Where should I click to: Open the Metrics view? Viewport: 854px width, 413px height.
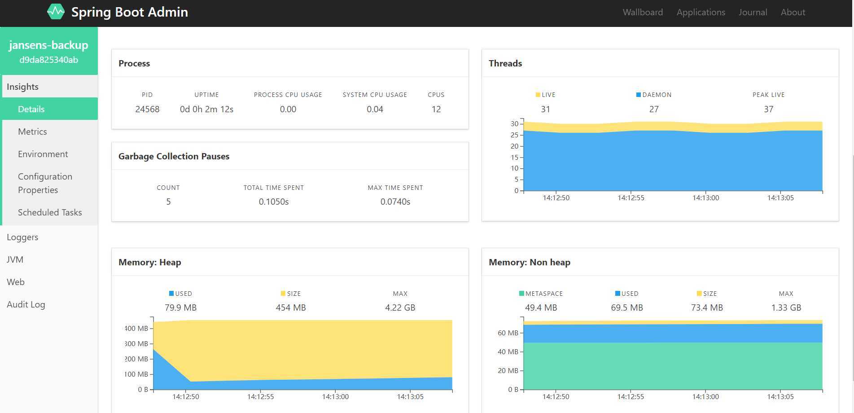click(x=50, y=132)
